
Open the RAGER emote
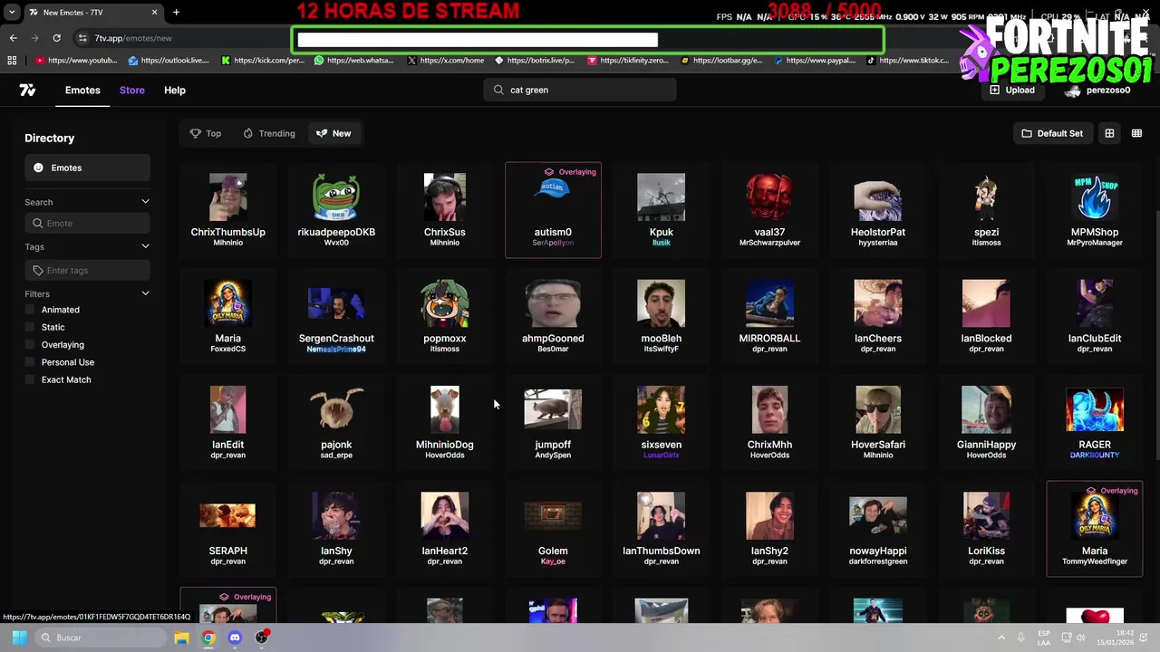coord(1095,423)
